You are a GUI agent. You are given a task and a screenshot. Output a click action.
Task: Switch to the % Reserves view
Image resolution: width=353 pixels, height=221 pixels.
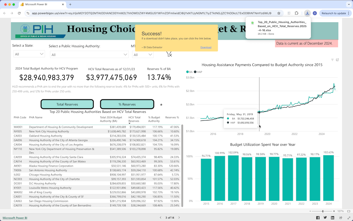pos(127,104)
